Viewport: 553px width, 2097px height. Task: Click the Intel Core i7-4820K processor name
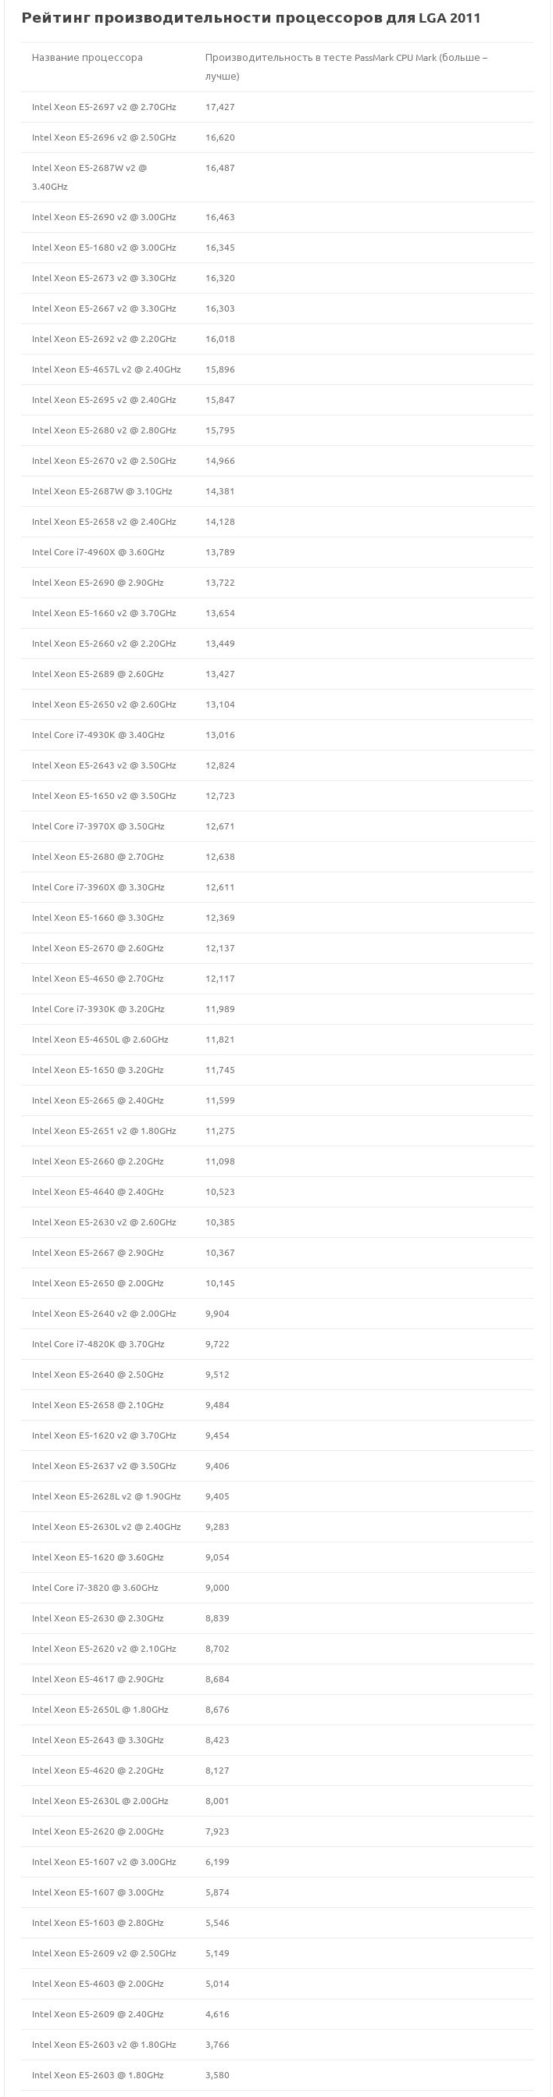click(98, 1344)
